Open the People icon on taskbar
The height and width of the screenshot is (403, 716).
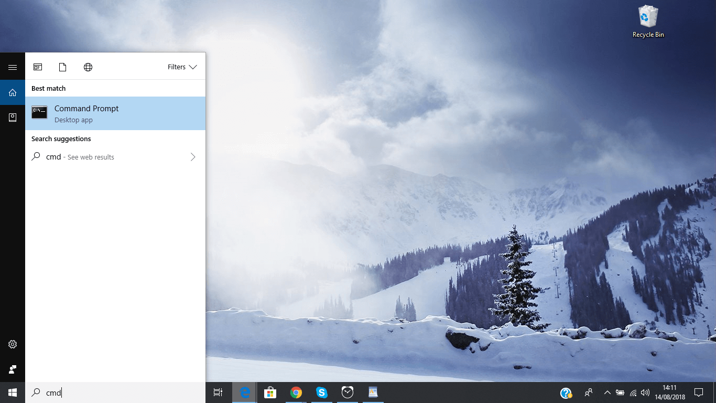click(x=589, y=393)
